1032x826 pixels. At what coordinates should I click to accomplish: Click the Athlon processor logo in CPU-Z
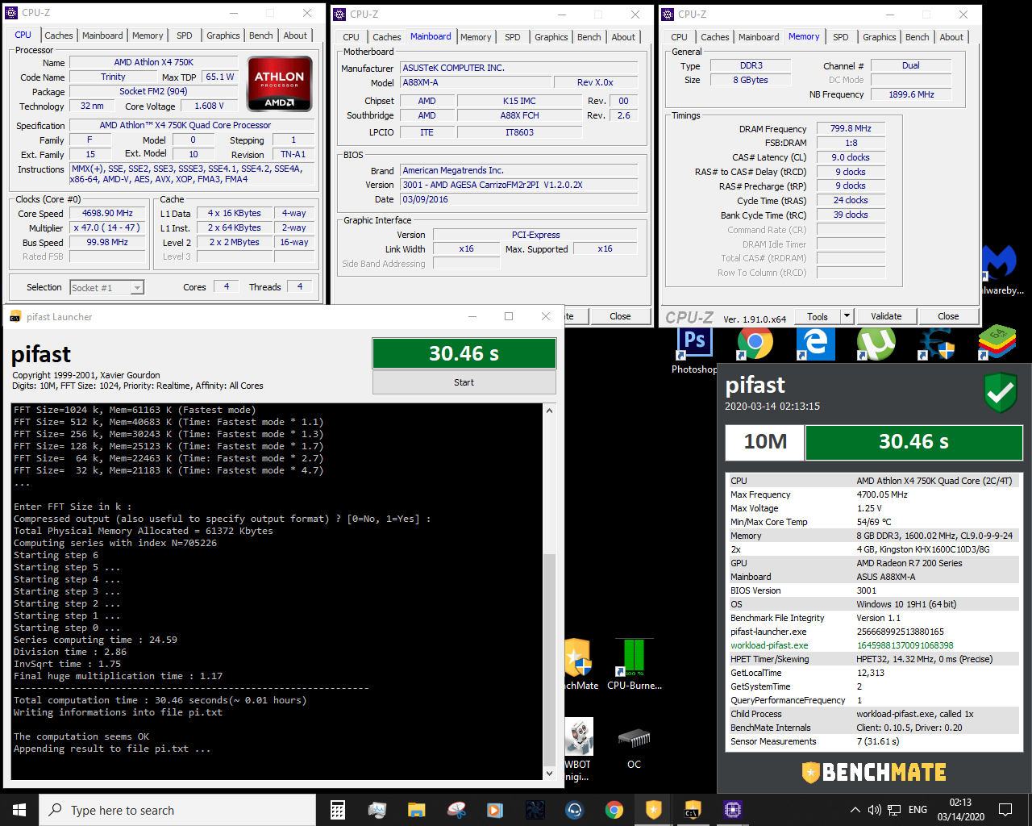(x=280, y=82)
